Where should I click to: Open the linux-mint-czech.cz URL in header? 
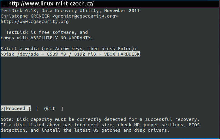(51, 4)
